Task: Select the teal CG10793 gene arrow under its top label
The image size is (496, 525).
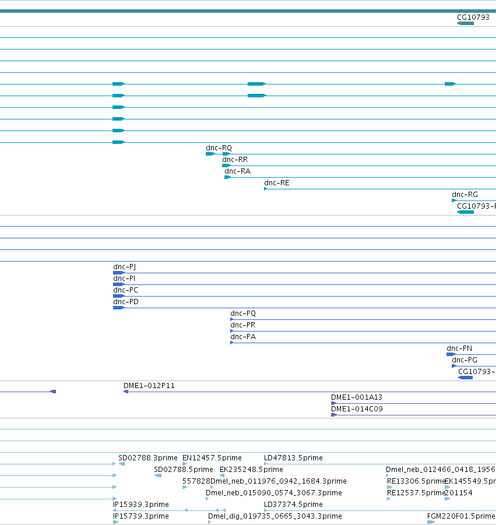Action: tap(465, 23)
